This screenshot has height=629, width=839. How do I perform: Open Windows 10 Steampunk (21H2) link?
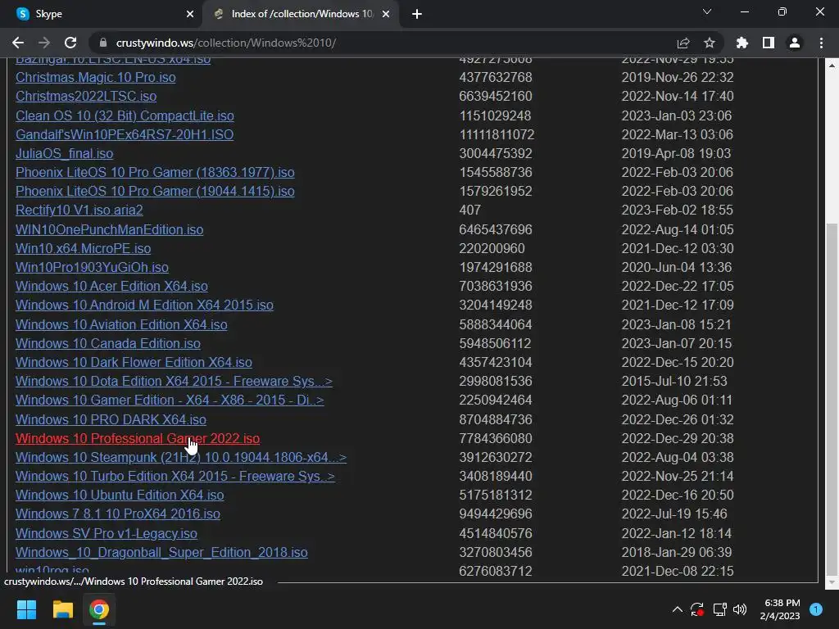coord(181,457)
